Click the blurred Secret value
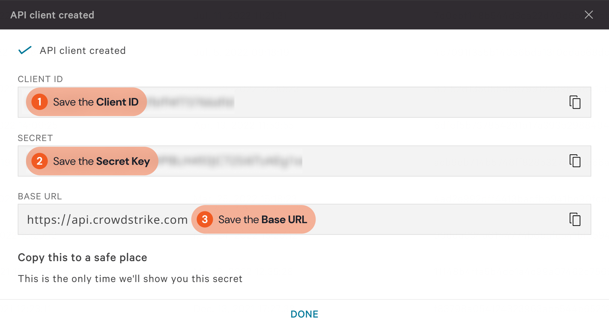The image size is (609, 328). [x=230, y=161]
